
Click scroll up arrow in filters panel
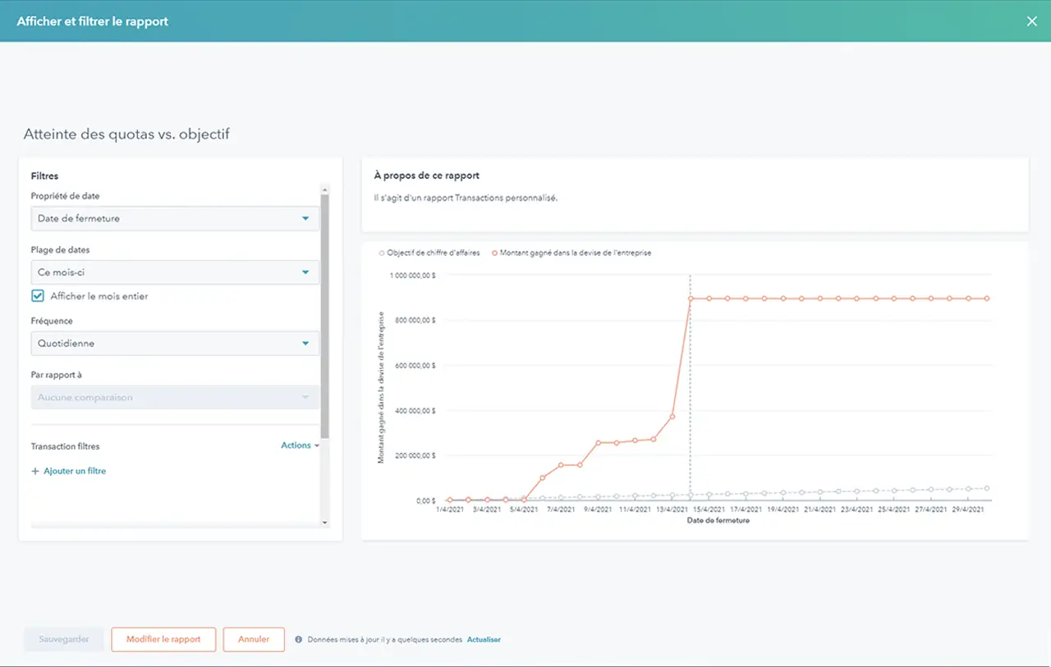(x=325, y=189)
